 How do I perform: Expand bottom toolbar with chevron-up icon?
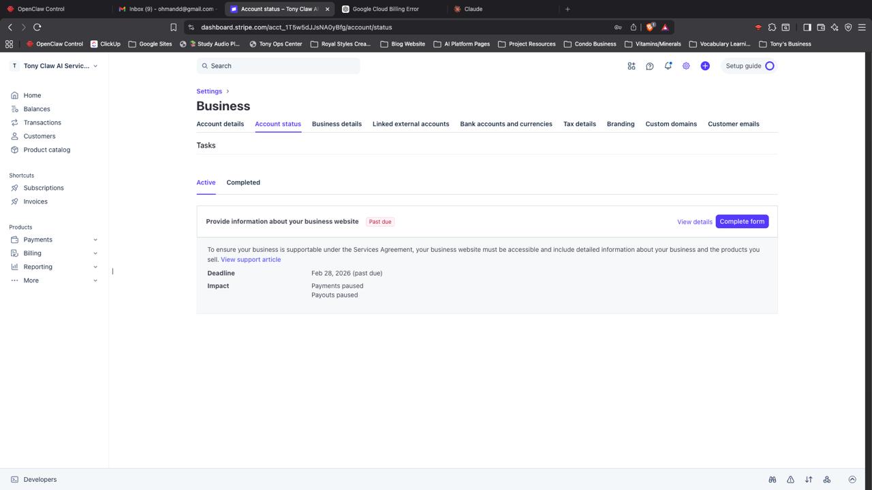(x=852, y=479)
